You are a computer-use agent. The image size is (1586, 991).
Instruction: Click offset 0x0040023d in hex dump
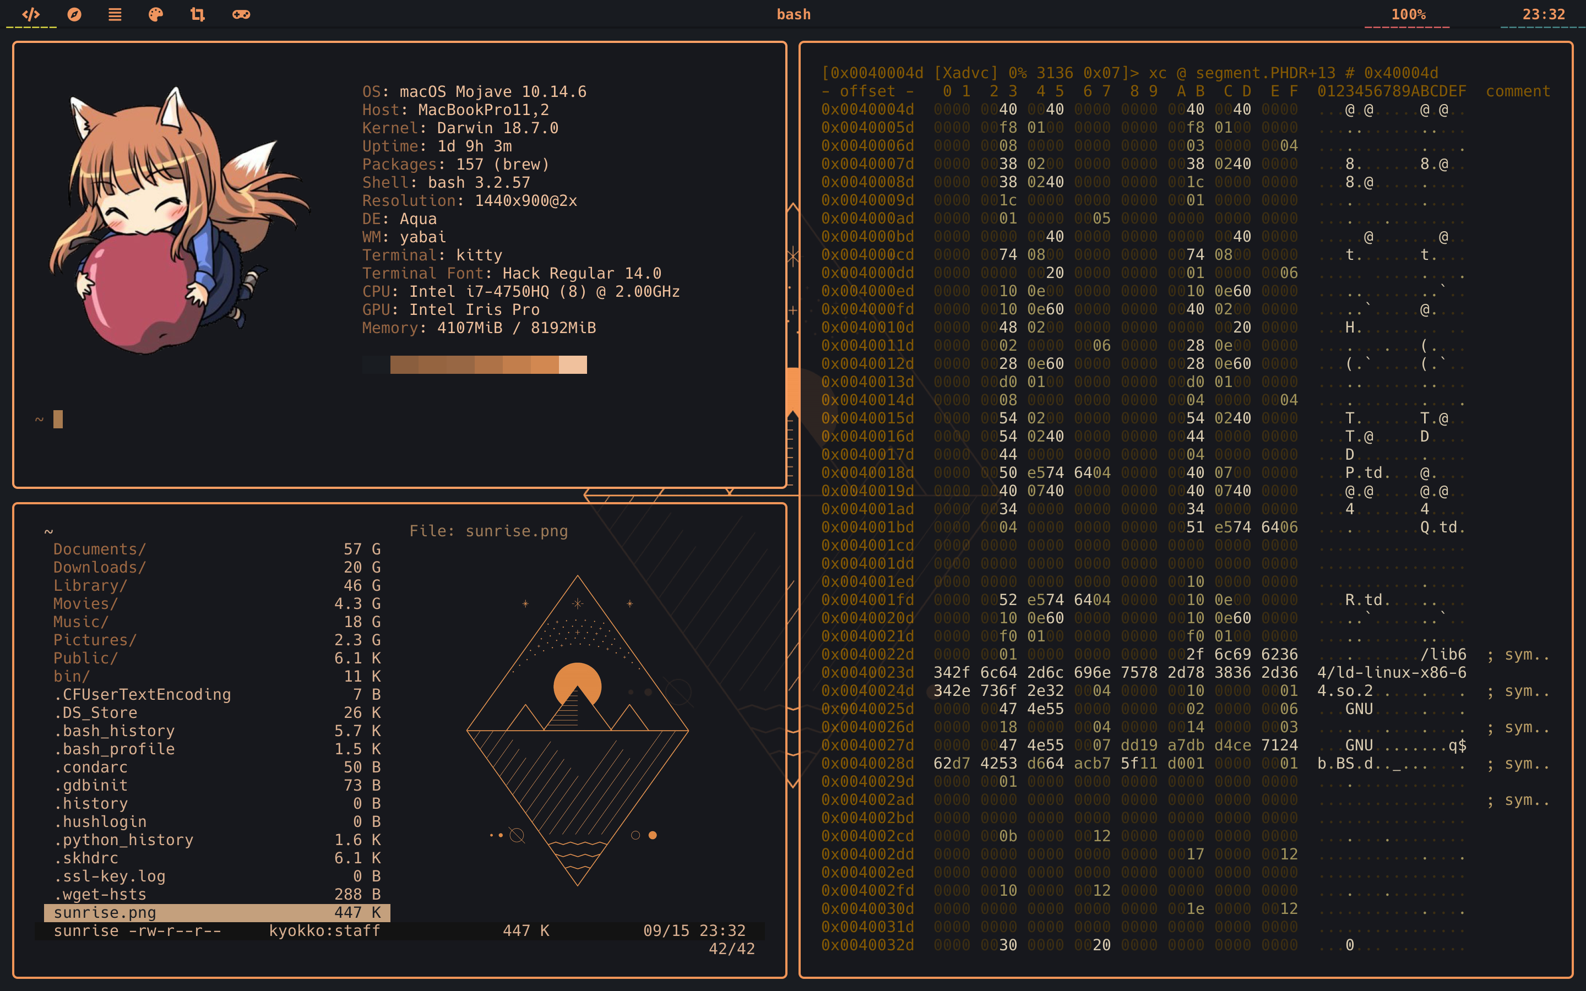pyautogui.click(x=867, y=672)
